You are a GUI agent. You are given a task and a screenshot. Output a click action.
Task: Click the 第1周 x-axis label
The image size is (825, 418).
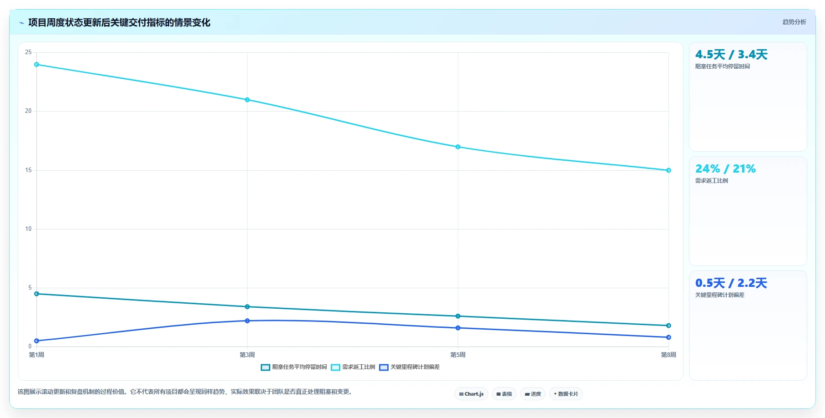coord(37,355)
